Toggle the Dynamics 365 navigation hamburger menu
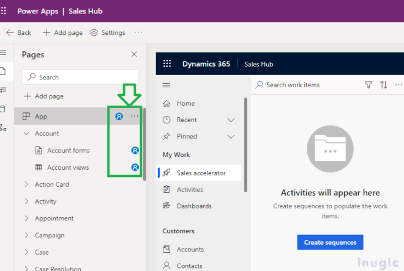This screenshot has width=404, height=271. coord(166,85)
